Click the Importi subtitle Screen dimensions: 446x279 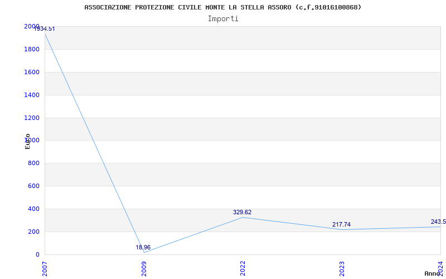pos(222,19)
